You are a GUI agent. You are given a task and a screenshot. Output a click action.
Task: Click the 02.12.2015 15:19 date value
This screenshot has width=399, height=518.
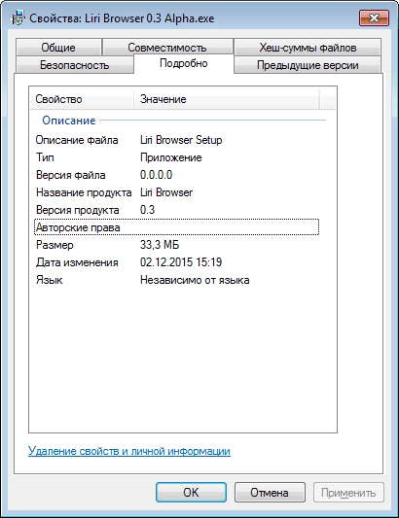click(181, 262)
